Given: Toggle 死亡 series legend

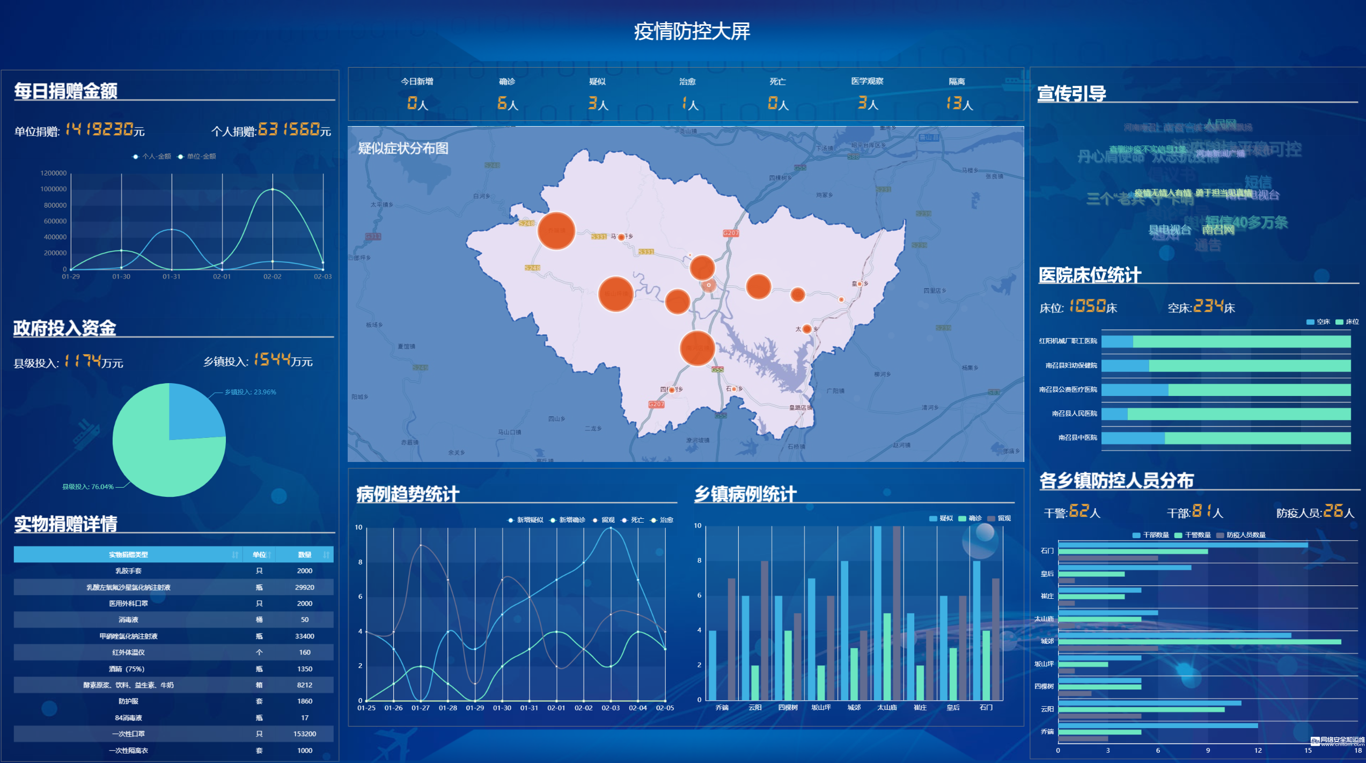Looking at the screenshot, I should coord(633,520).
